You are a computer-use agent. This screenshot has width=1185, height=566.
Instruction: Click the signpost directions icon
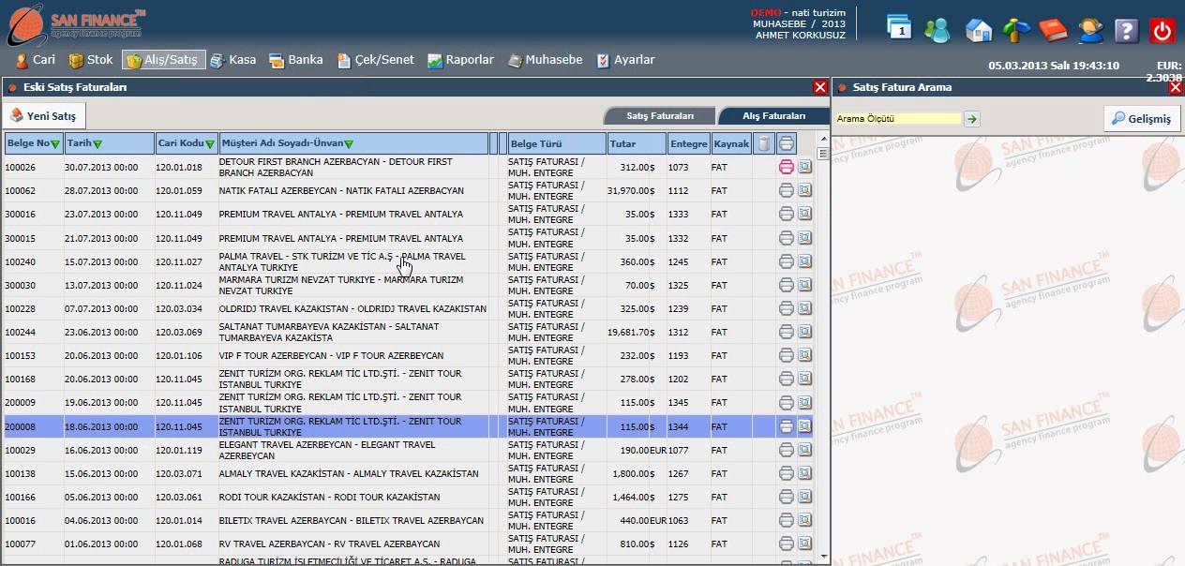1016,30
